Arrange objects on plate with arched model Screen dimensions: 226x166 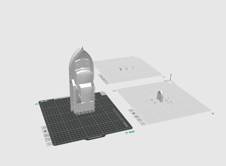136,117
